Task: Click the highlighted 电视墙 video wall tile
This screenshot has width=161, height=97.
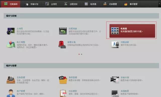Action: pyautogui.click(x=132, y=31)
